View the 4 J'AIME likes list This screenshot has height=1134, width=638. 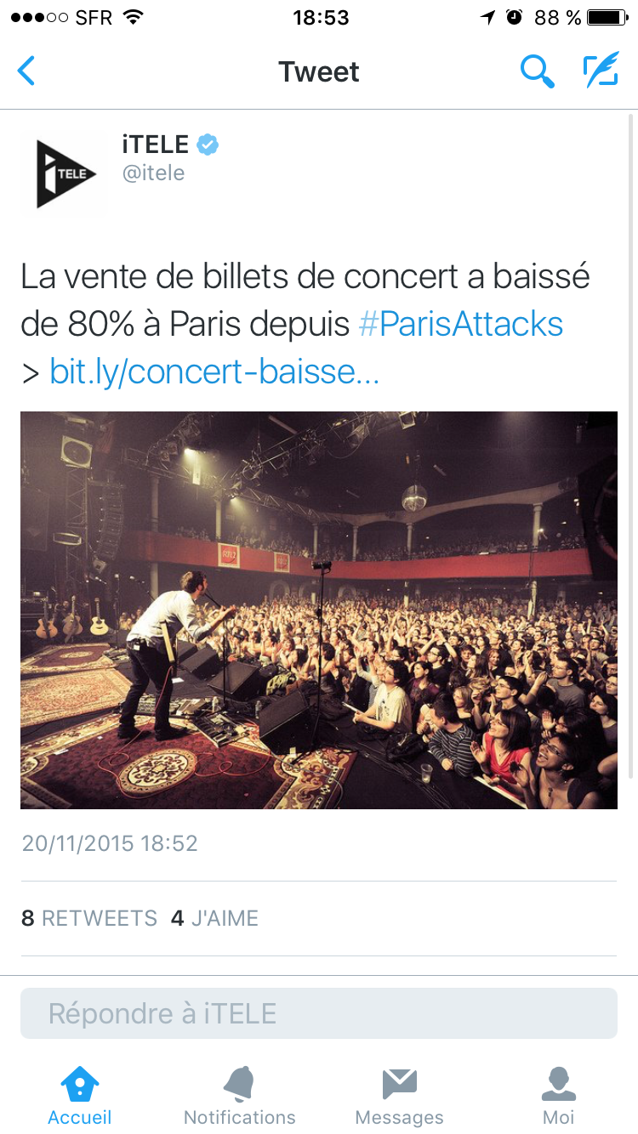click(214, 918)
